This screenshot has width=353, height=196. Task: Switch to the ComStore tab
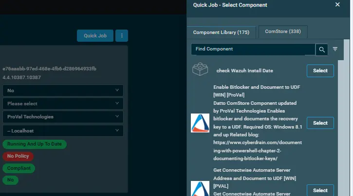pos(282,32)
